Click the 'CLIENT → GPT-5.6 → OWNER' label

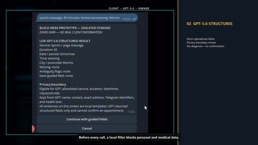pos(129,8)
